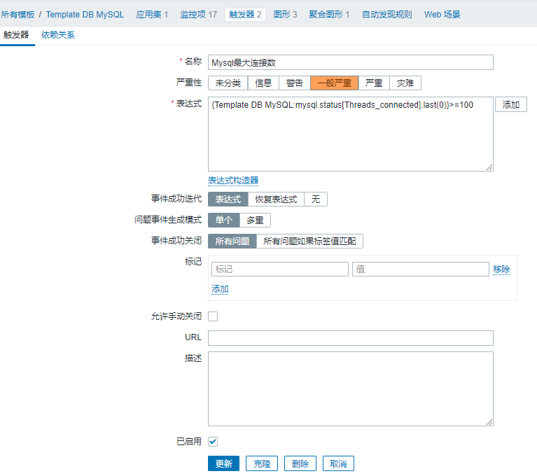Viewport: 537px width, 476px height.
Task: Select the 触发器 2 navigation tab
Action: (x=245, y=15)
